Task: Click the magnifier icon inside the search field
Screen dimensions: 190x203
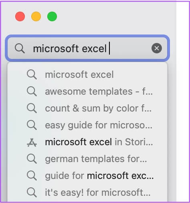Action: pos(20,49)
